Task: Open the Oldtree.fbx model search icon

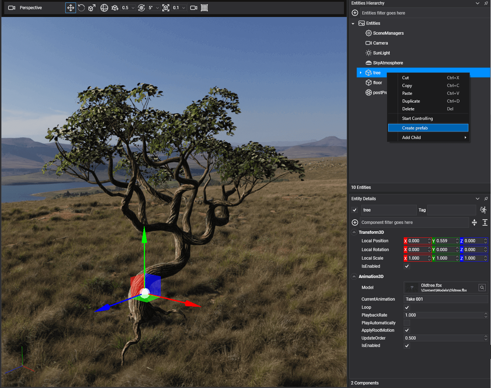Action: coord(482,288)
